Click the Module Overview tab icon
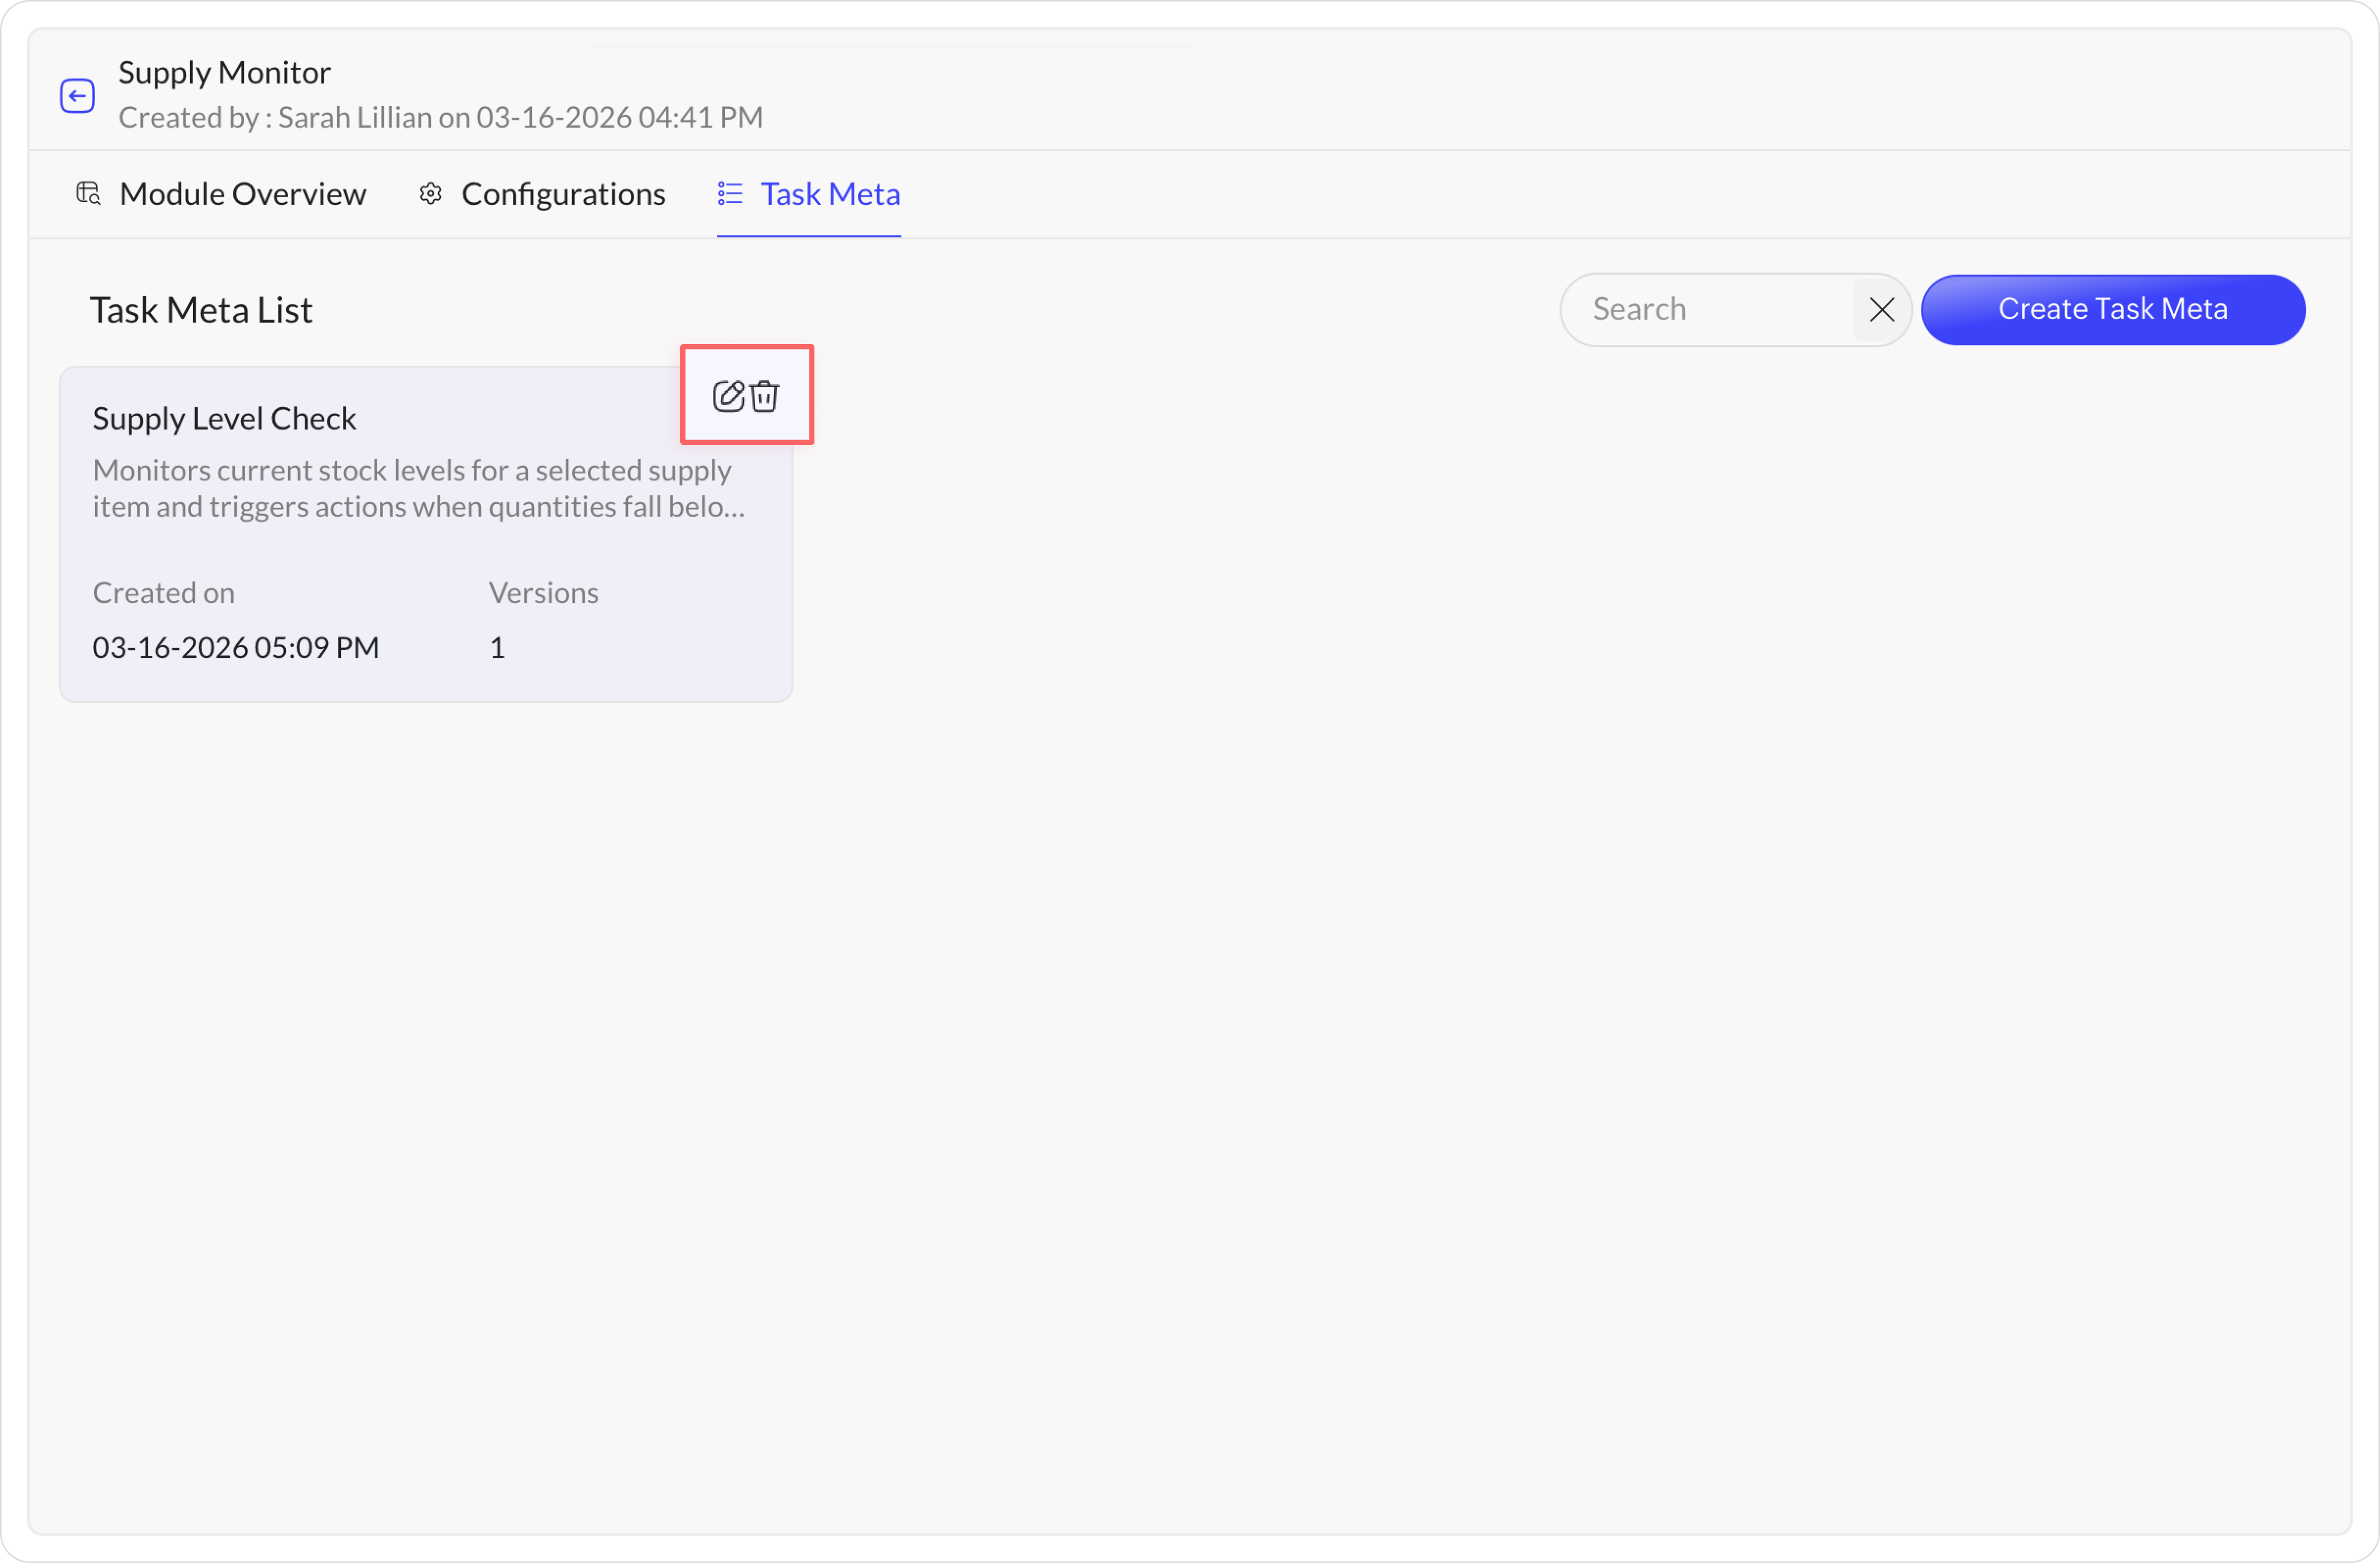 coord(88,193)
